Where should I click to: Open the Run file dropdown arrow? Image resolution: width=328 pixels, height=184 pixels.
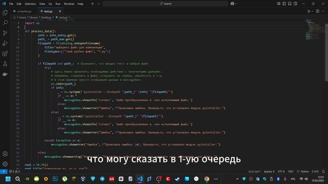click(x=313, y=11)
